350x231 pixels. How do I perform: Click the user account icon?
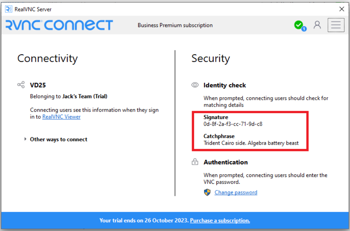tap(317, 25)
